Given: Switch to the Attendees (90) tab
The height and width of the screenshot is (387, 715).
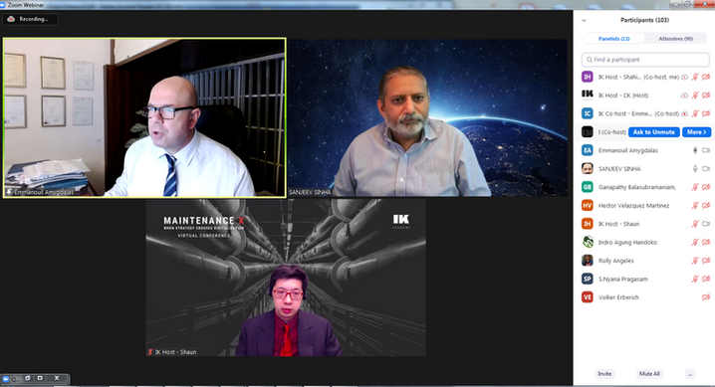Looking at the screenshot, I should pos(675,39).
